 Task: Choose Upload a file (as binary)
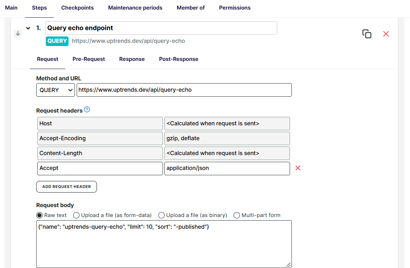162,215
